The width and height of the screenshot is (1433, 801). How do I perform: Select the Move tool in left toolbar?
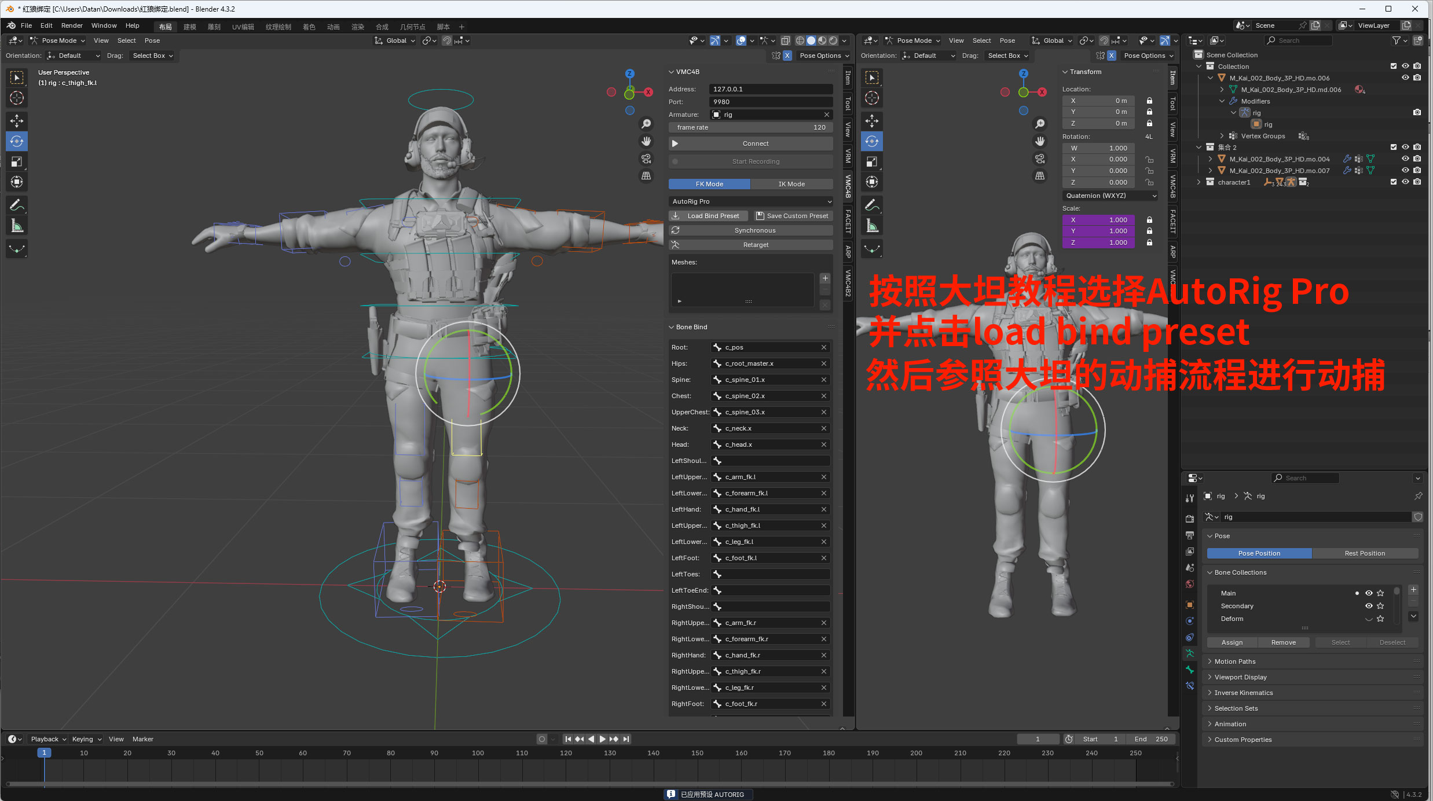(x=17, y=121)
